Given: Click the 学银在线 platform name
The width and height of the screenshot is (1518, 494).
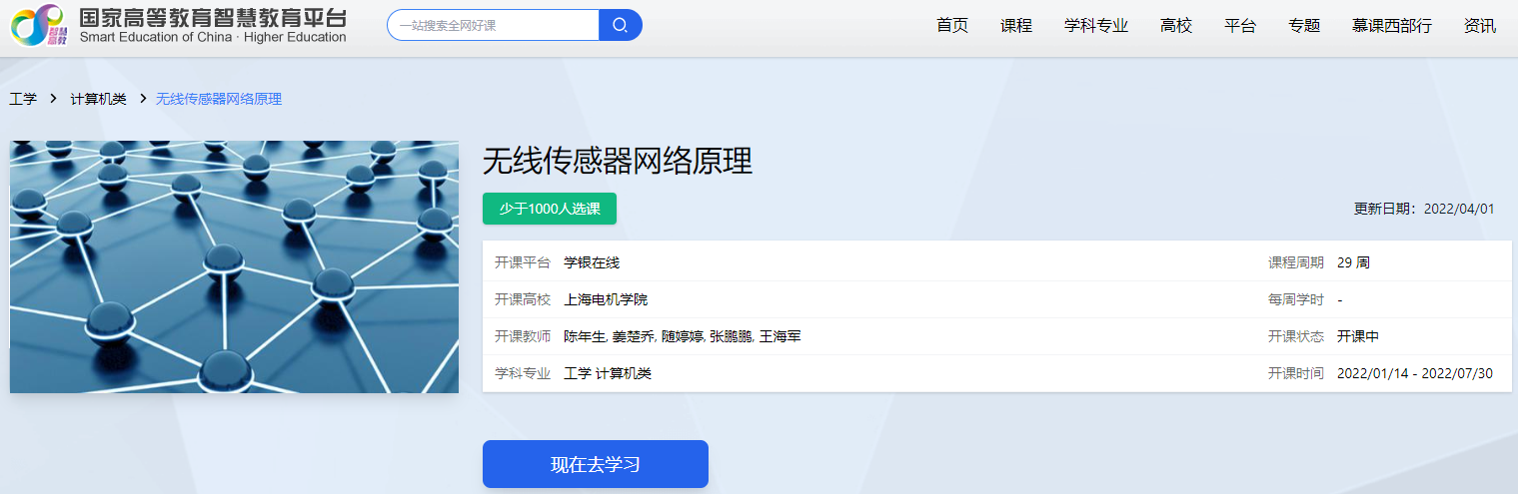Looking at the screenshot, I should tap(592, 262).
